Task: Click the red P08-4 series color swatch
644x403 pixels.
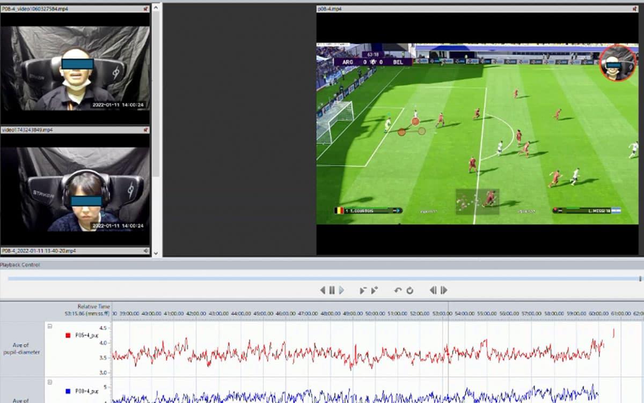Action: coord(68,335)
